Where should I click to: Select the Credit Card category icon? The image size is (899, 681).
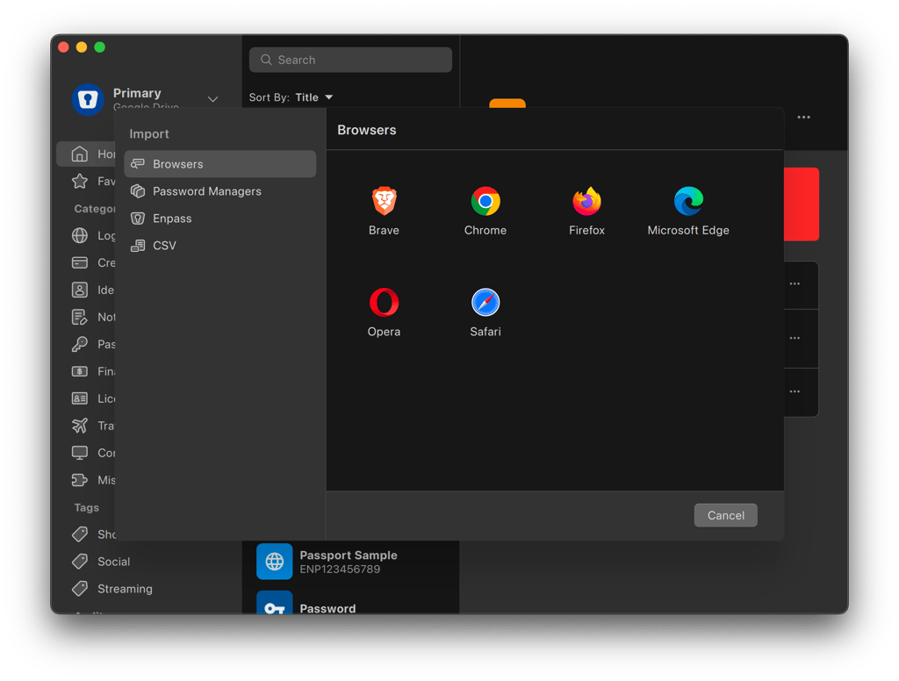(80, 262)
